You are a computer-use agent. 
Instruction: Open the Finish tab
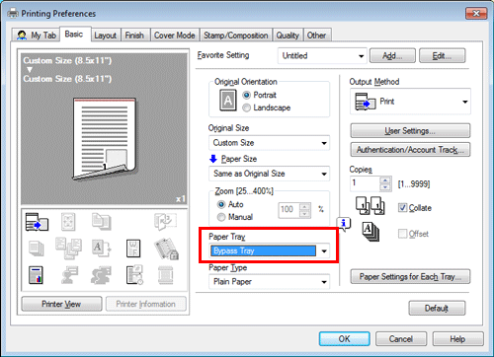pos(134,36)
